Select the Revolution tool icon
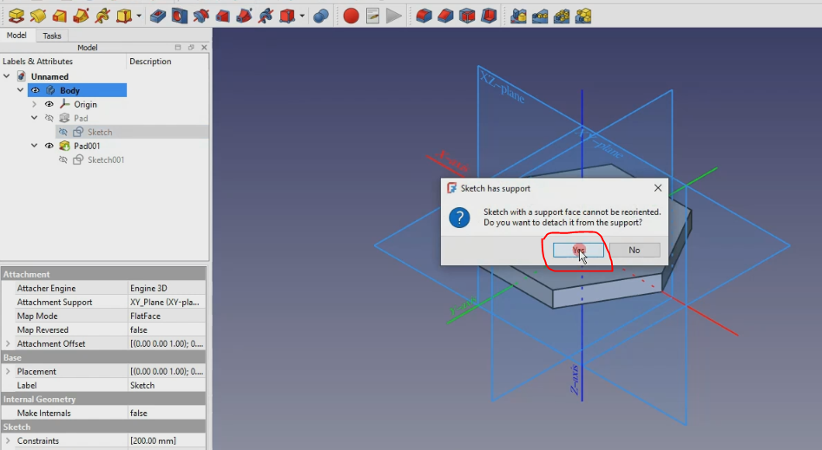 pyautogui.click(x=37, y=16)
